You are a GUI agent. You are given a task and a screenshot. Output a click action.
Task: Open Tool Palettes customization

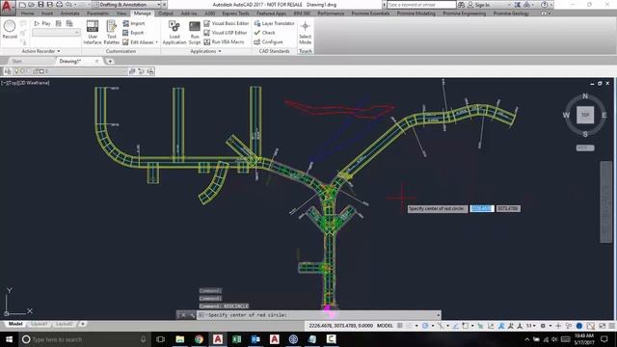tap(112, 32)
